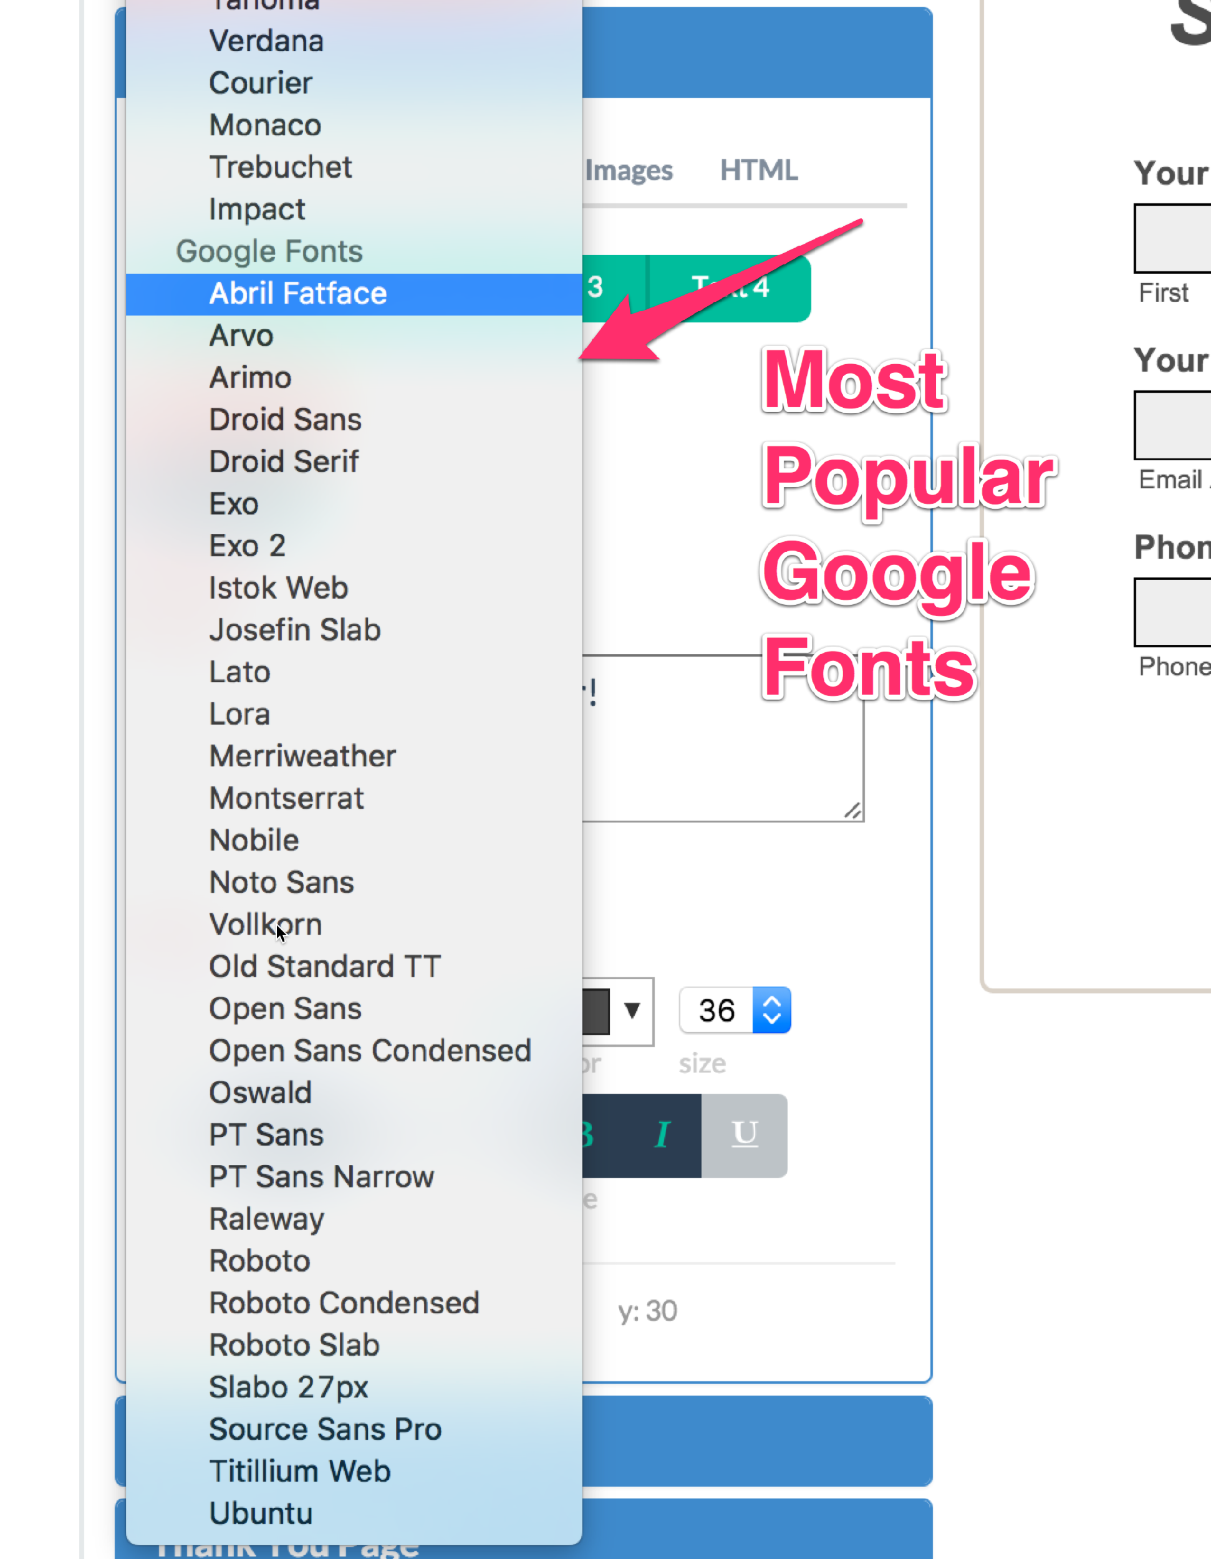Screen dimensions: 1211x1559
Task: Switch to the HTML tab
Action: (x=758, y=171)
